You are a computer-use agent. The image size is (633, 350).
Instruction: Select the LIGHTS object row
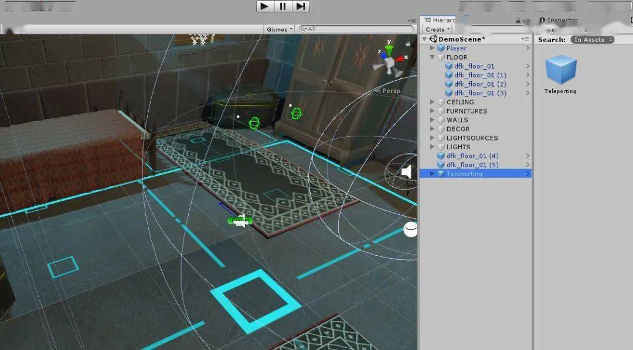pos(476,147)
